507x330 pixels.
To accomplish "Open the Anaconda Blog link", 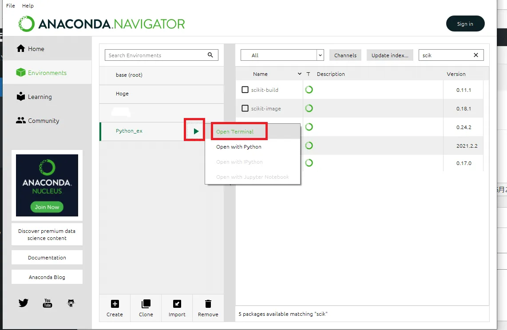I will click(x=47, y=277).
